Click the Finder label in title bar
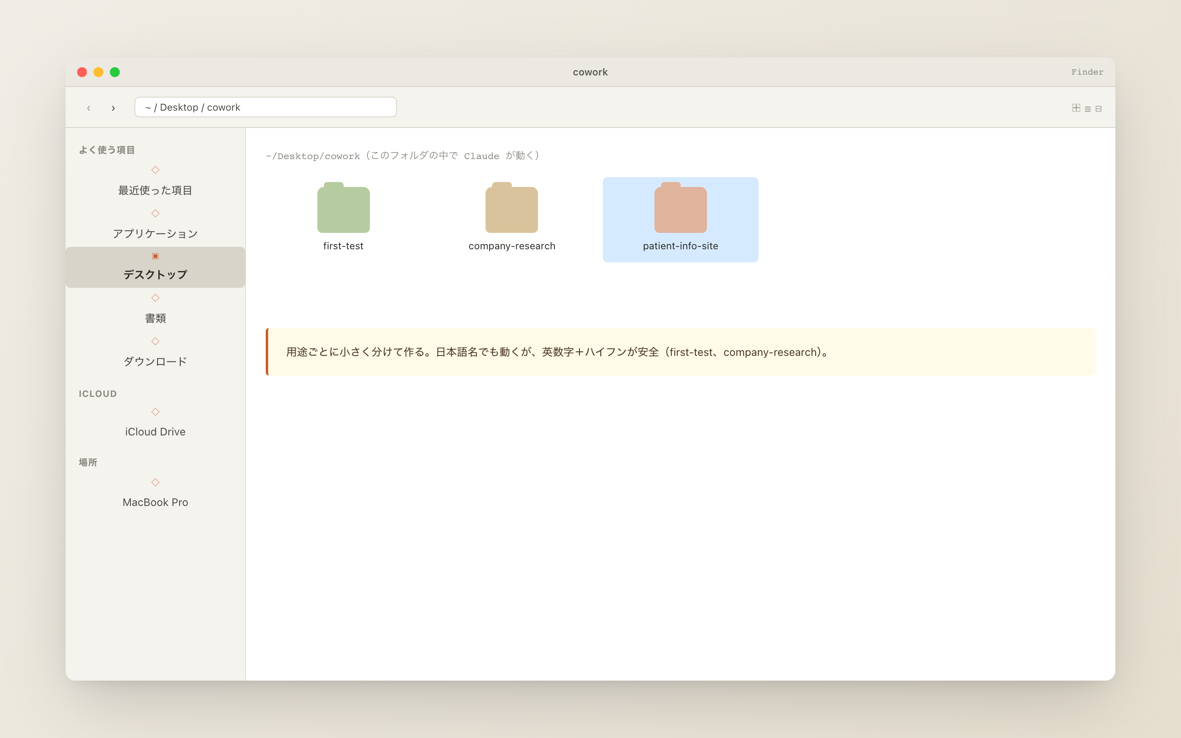 pos(1088,72)
